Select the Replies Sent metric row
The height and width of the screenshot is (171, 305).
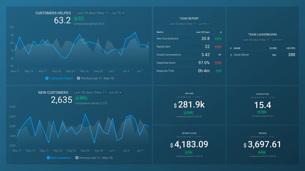click(189, 47)
